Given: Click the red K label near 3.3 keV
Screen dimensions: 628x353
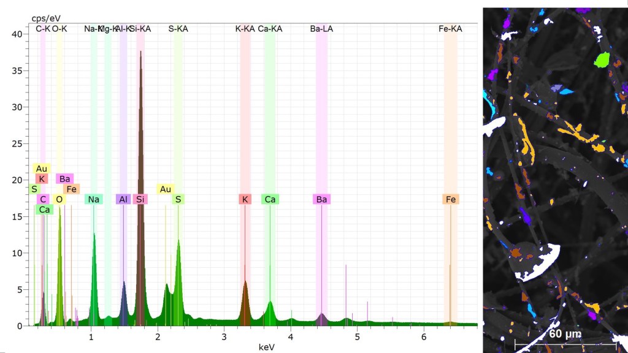Looking at the screenshot, I should [x=245, y=199].
